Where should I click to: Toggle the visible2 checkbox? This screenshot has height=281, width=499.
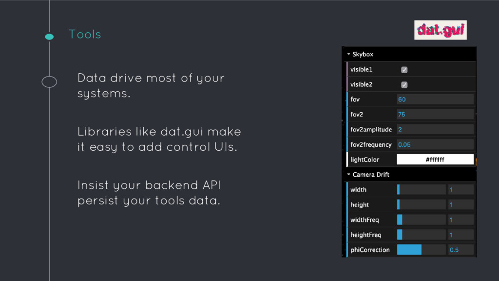click(404, 85)
